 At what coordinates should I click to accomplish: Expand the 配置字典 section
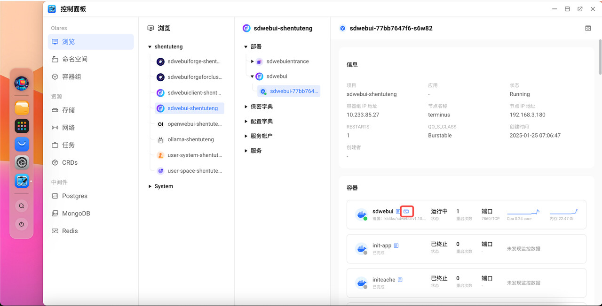(x=246, y=122)
